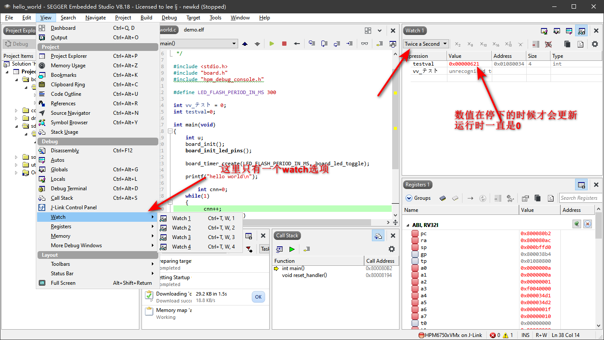Image resolution: width=604 pixels, height=340 pixels.
Task: Click the OK button in output panel
Action: click(x=258, y=297)
